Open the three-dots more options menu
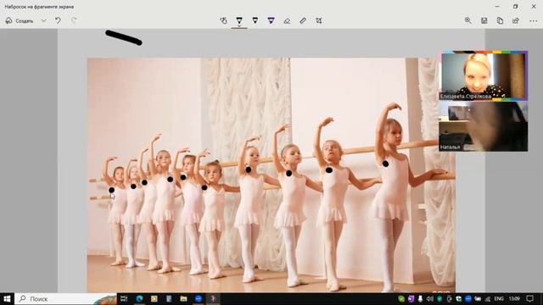The height and width of the screenshot is (305, 543). [534, 20]
